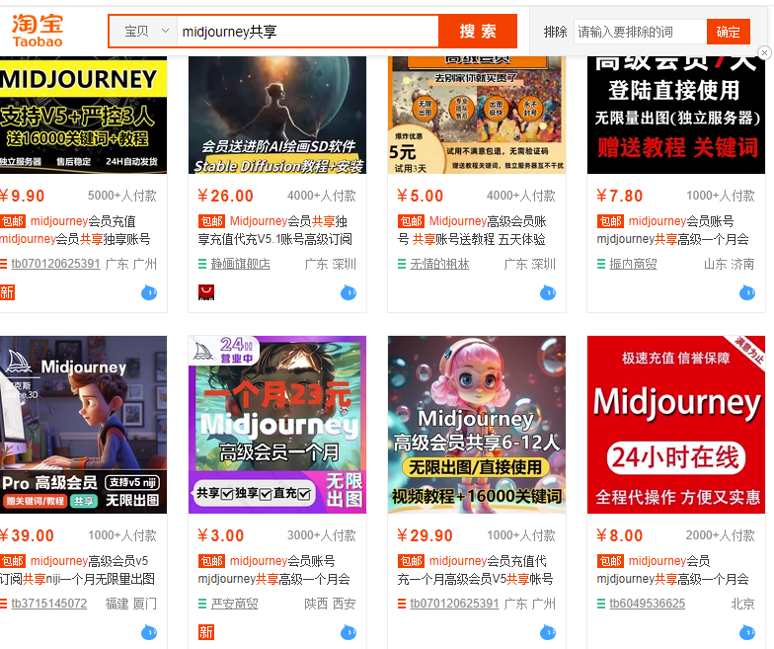Open the 宝贝 search type dropdown
This screenshot has width=774, height=649.
(143, 32)
